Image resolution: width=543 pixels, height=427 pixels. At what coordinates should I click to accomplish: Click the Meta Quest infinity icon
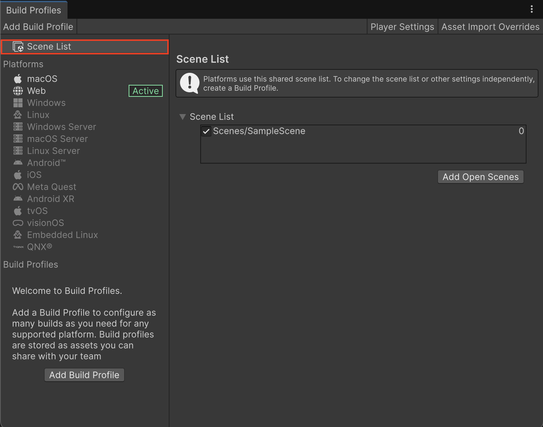coord(18,187)
